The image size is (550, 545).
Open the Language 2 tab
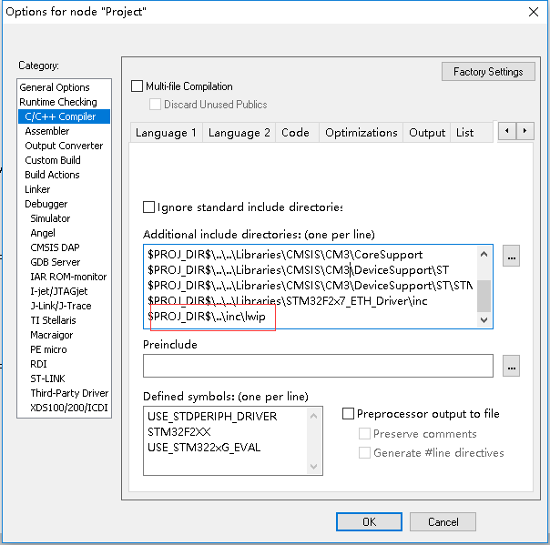click(x=239, y=133)
